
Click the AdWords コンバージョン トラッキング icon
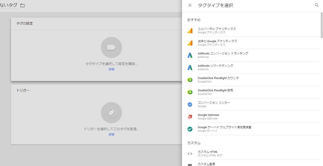(190, 55)
